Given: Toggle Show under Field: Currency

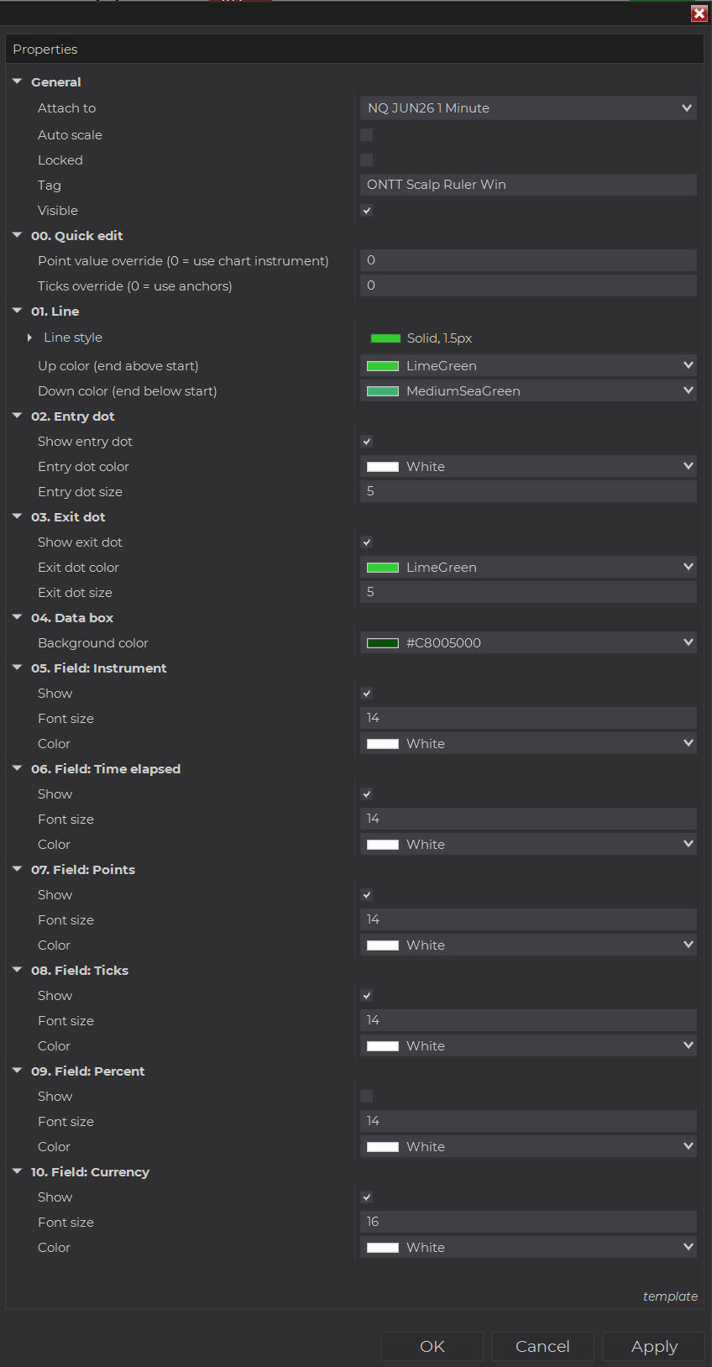Looking at the screenshot, I should pyautogui.click(x=367, y=1197).
